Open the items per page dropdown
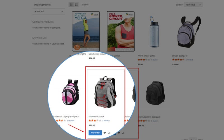The image size is (224, 140). [193, 139]
